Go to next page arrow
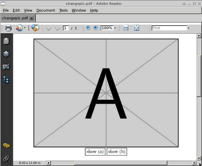202x166 pixels. (x=57, y=29)
